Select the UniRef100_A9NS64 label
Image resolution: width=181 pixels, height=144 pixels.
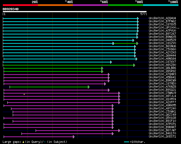[x=162, y=59]
